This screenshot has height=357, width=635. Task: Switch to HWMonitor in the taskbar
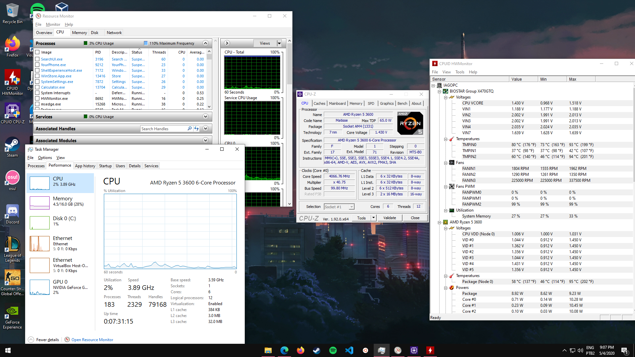430,350
